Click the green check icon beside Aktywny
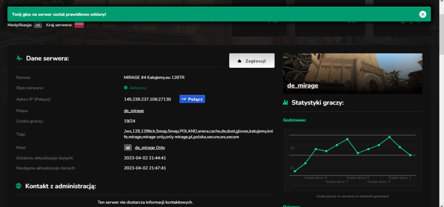Viewport: 444px width, 207px height. (126, 88)
